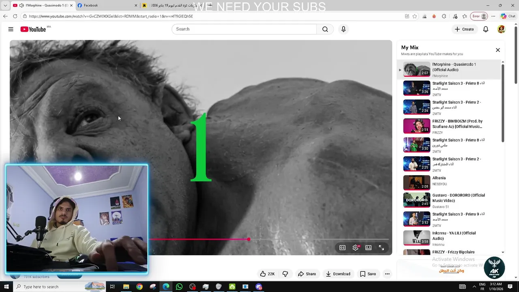
Task: Click the My Mix playlist title
Action: [410, 47]
